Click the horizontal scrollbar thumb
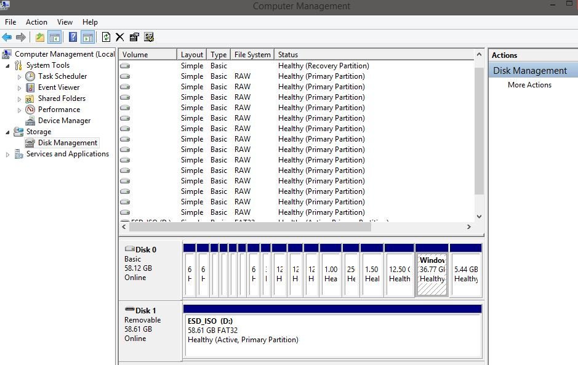The image size is (578, 365). tap(250, 227)
